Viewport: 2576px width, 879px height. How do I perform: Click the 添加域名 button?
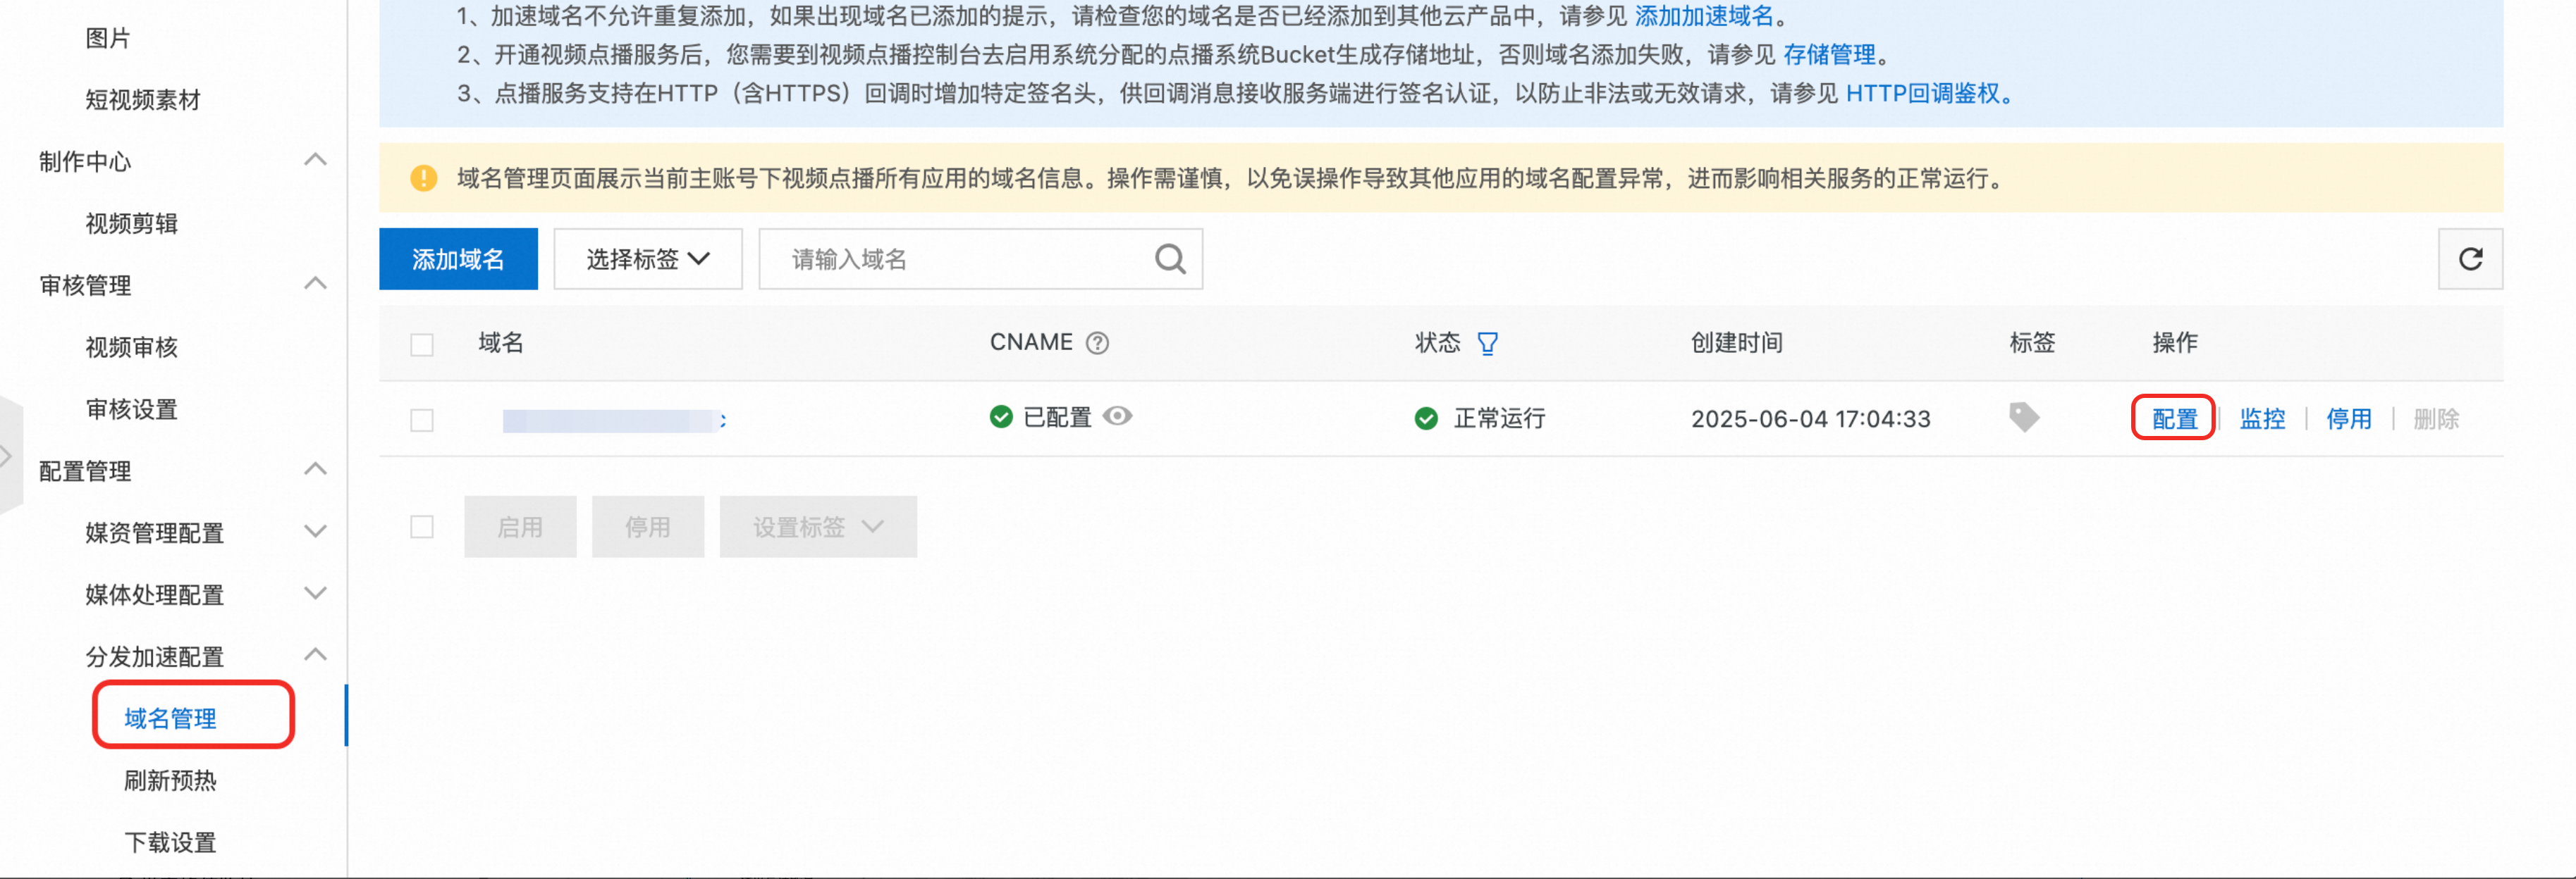(x=458, y=260)
